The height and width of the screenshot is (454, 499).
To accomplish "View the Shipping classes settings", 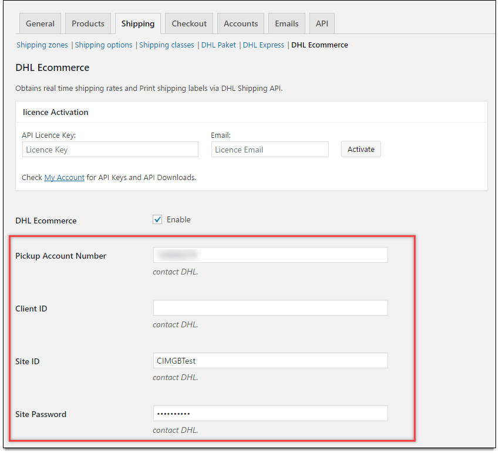I will pyautogui.click(x=166, y=45).
